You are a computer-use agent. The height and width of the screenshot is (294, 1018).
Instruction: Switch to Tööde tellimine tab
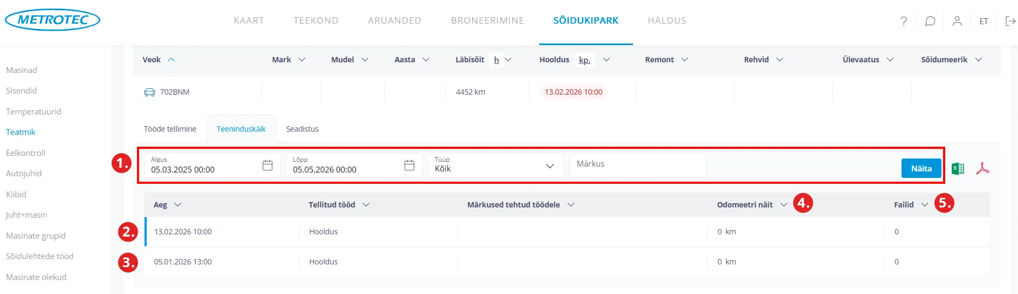tap(170, 129)
